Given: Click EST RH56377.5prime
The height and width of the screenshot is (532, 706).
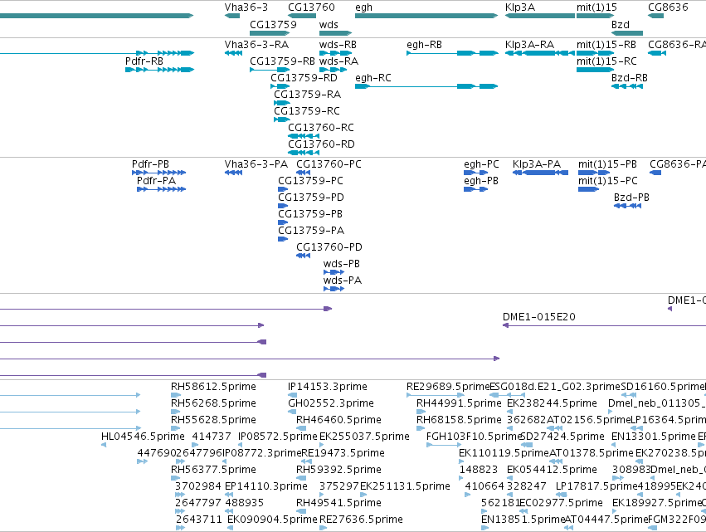Looking at the screenshot, I should [213, 470].
